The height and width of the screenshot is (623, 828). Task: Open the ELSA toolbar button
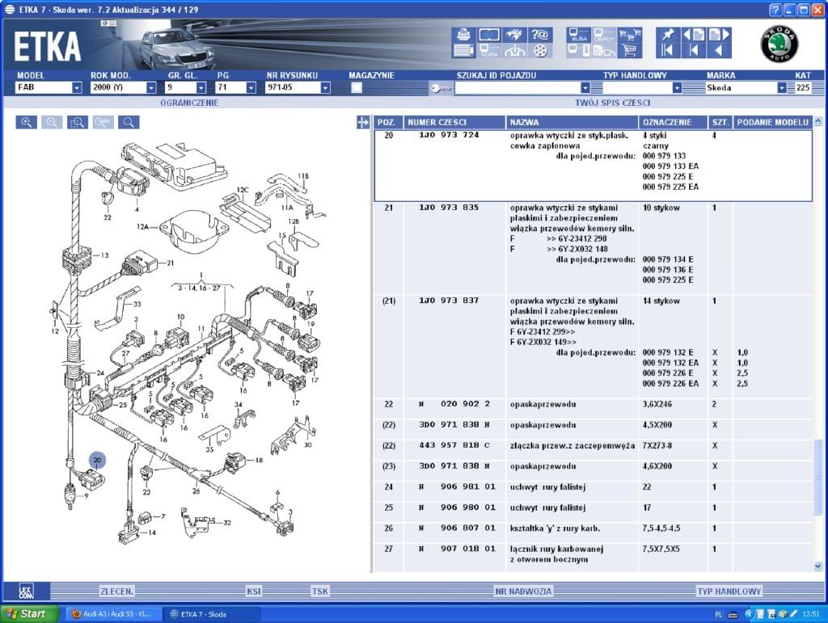click(x=579, y=35)
